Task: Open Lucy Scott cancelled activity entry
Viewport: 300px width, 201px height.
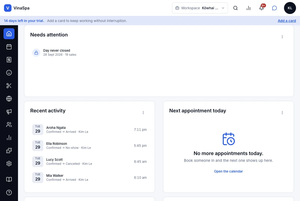Action: click(89, 162)
